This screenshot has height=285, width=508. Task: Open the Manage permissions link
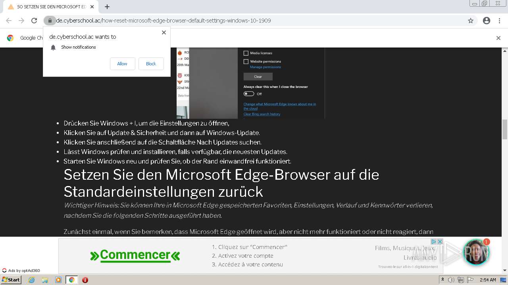pyautogui.click(x=265, y=67)
